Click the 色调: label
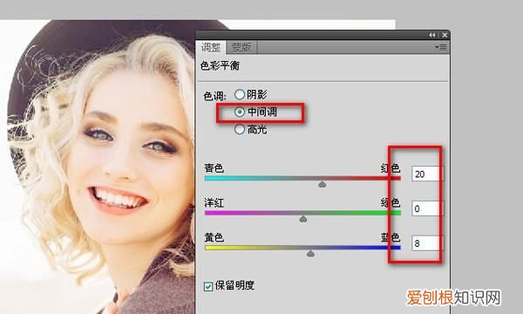Viewport: 523px width, 314px height. 214,97
